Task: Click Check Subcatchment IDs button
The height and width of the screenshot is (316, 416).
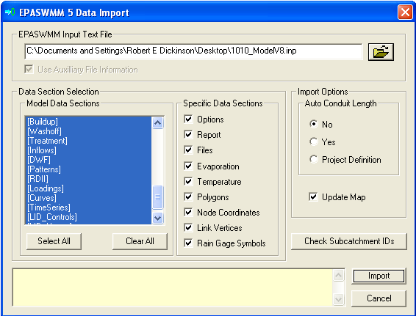Action: point(349,241)
